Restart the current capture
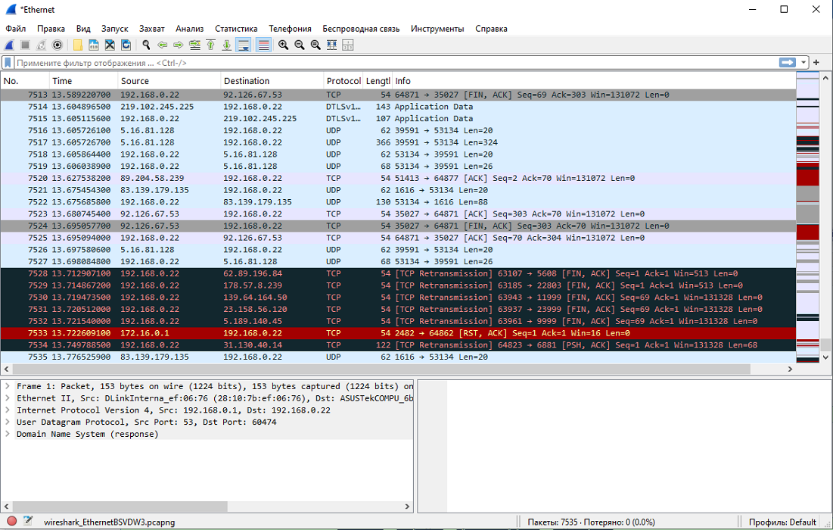 (x=42, y=45)
